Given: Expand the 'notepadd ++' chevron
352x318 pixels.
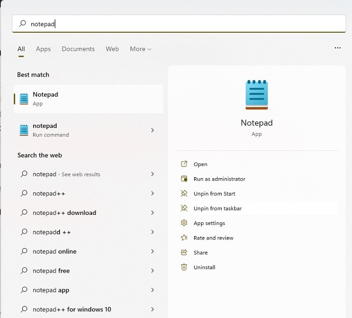Looking at the screenshot, I should coord(152,232).
